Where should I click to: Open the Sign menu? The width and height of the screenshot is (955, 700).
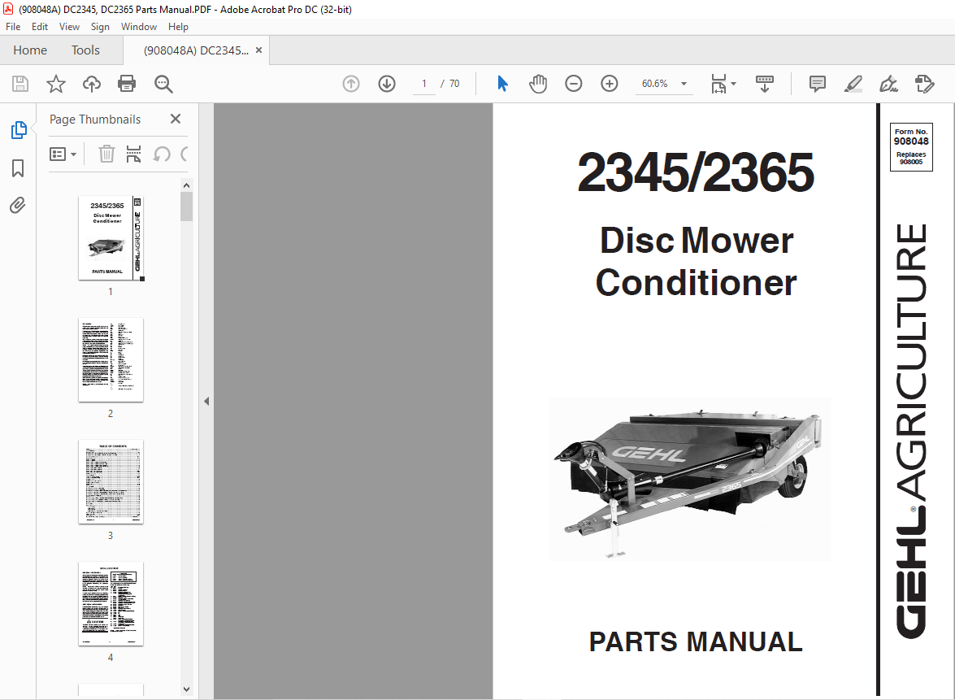click(x=100, y=27)
